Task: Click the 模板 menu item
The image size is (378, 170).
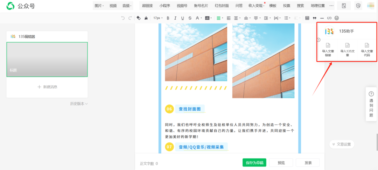Action: click(273, 6)
